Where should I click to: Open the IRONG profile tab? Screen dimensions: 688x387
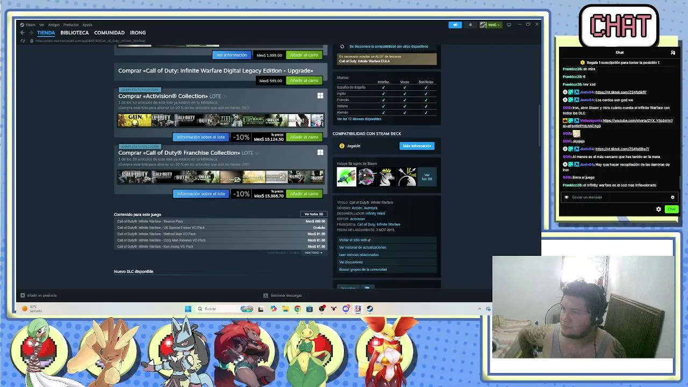(138, 33)
